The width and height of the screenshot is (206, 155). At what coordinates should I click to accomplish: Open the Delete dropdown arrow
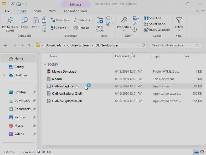point(89,20)
